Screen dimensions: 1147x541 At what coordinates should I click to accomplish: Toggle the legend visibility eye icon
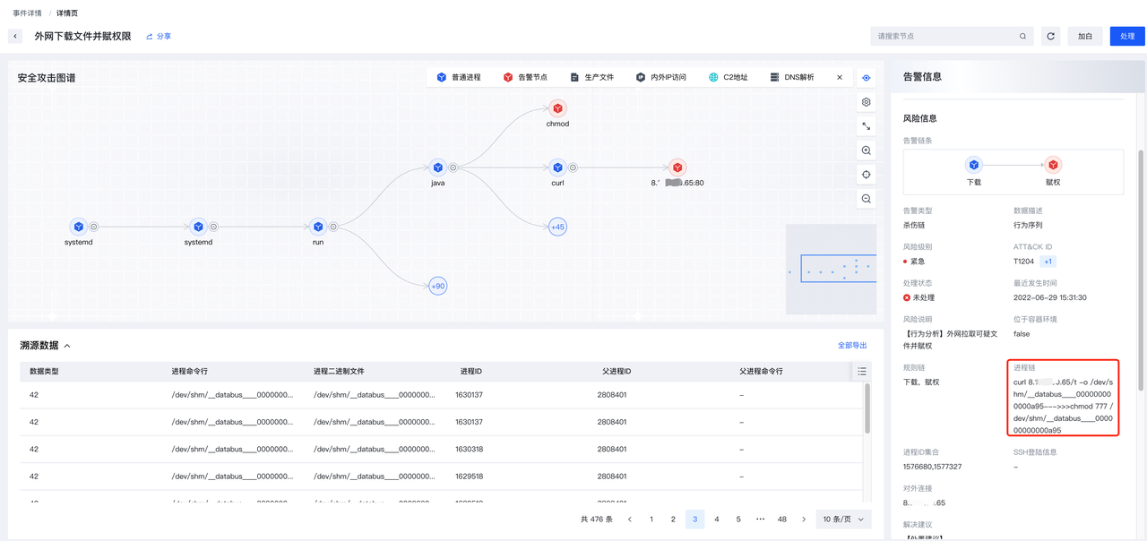(x=866, y=78)
